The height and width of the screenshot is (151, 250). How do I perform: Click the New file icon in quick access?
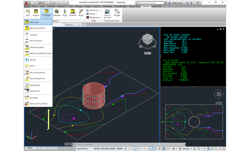32,3
